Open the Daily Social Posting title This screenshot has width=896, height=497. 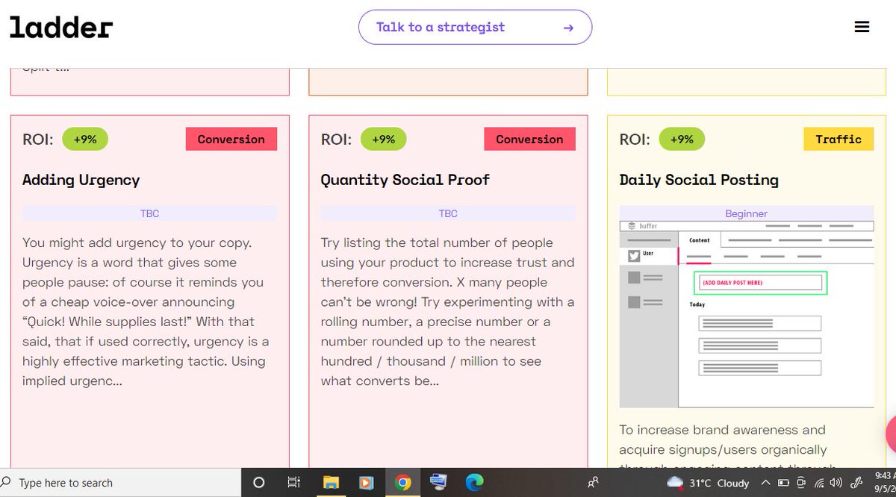point(699,180)
